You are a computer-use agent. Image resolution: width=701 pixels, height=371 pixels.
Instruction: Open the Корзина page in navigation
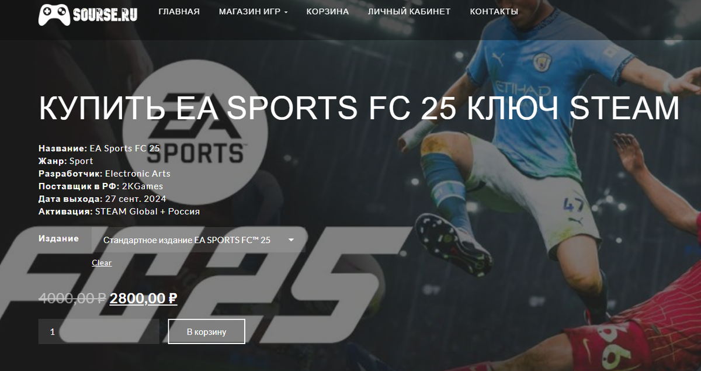(x=328, y=12)
